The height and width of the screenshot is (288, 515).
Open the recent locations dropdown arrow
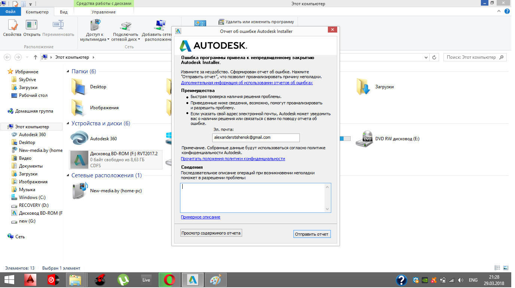click(x=27, y=58)
